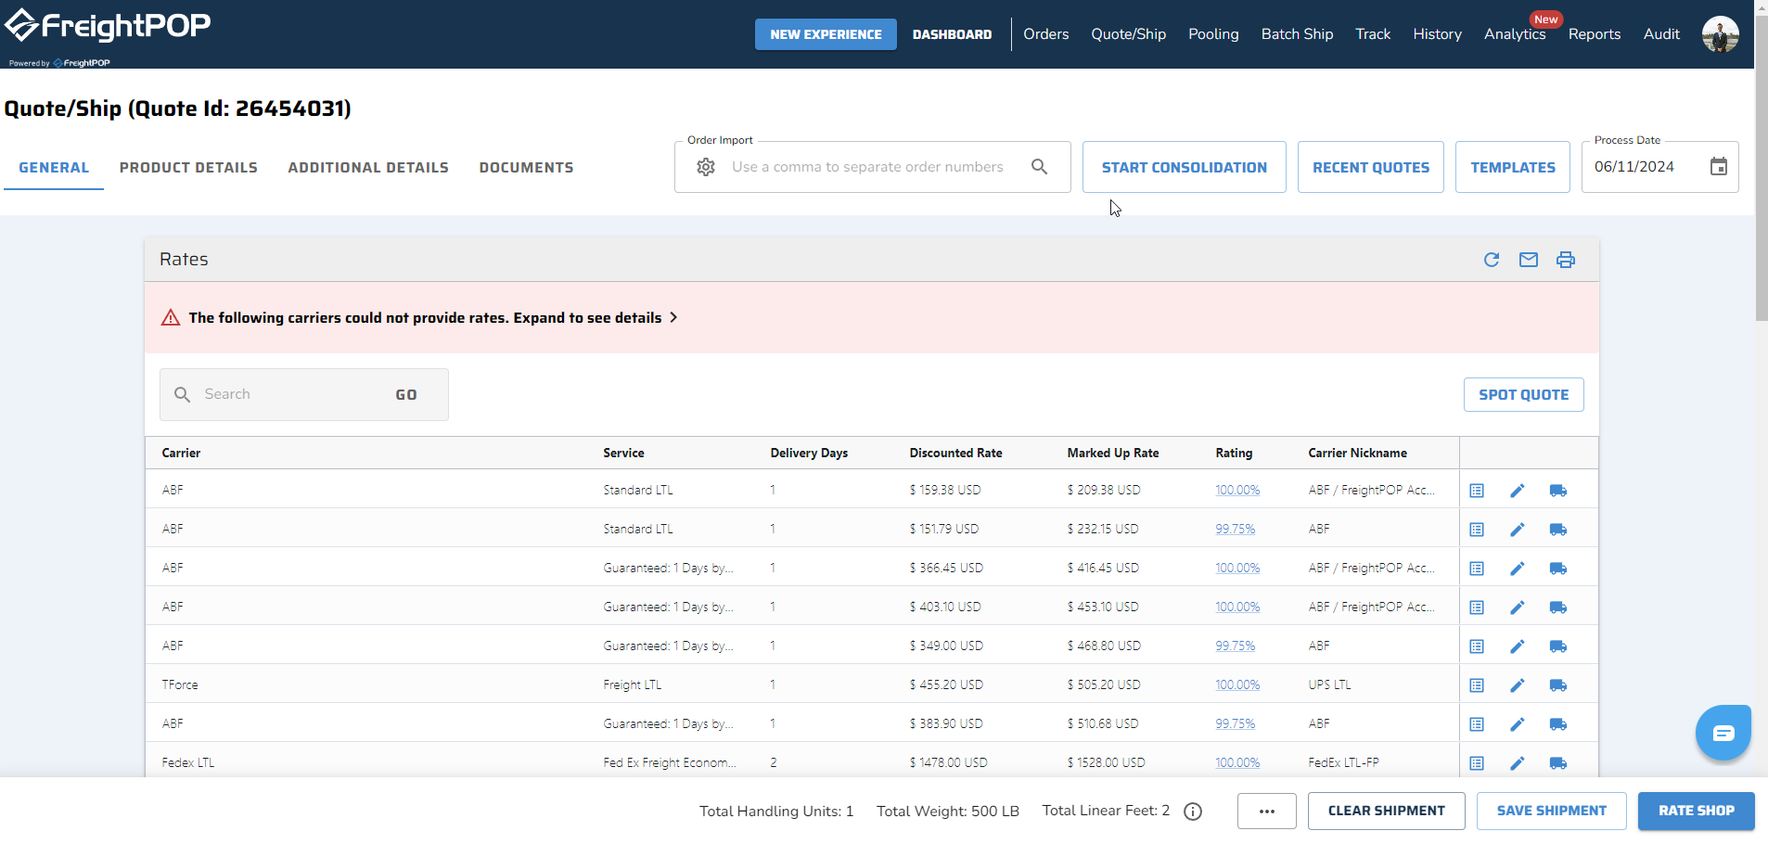Open Analytics in navigation
This screenshot has height=844, width=1768.
point(1515,34)
